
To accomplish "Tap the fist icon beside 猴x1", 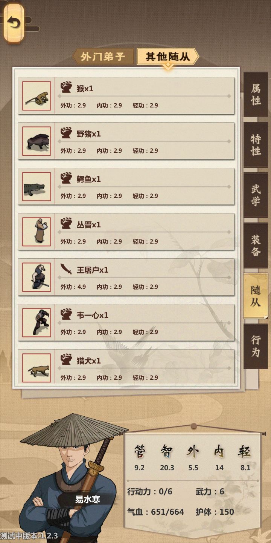I will point(66,87).
